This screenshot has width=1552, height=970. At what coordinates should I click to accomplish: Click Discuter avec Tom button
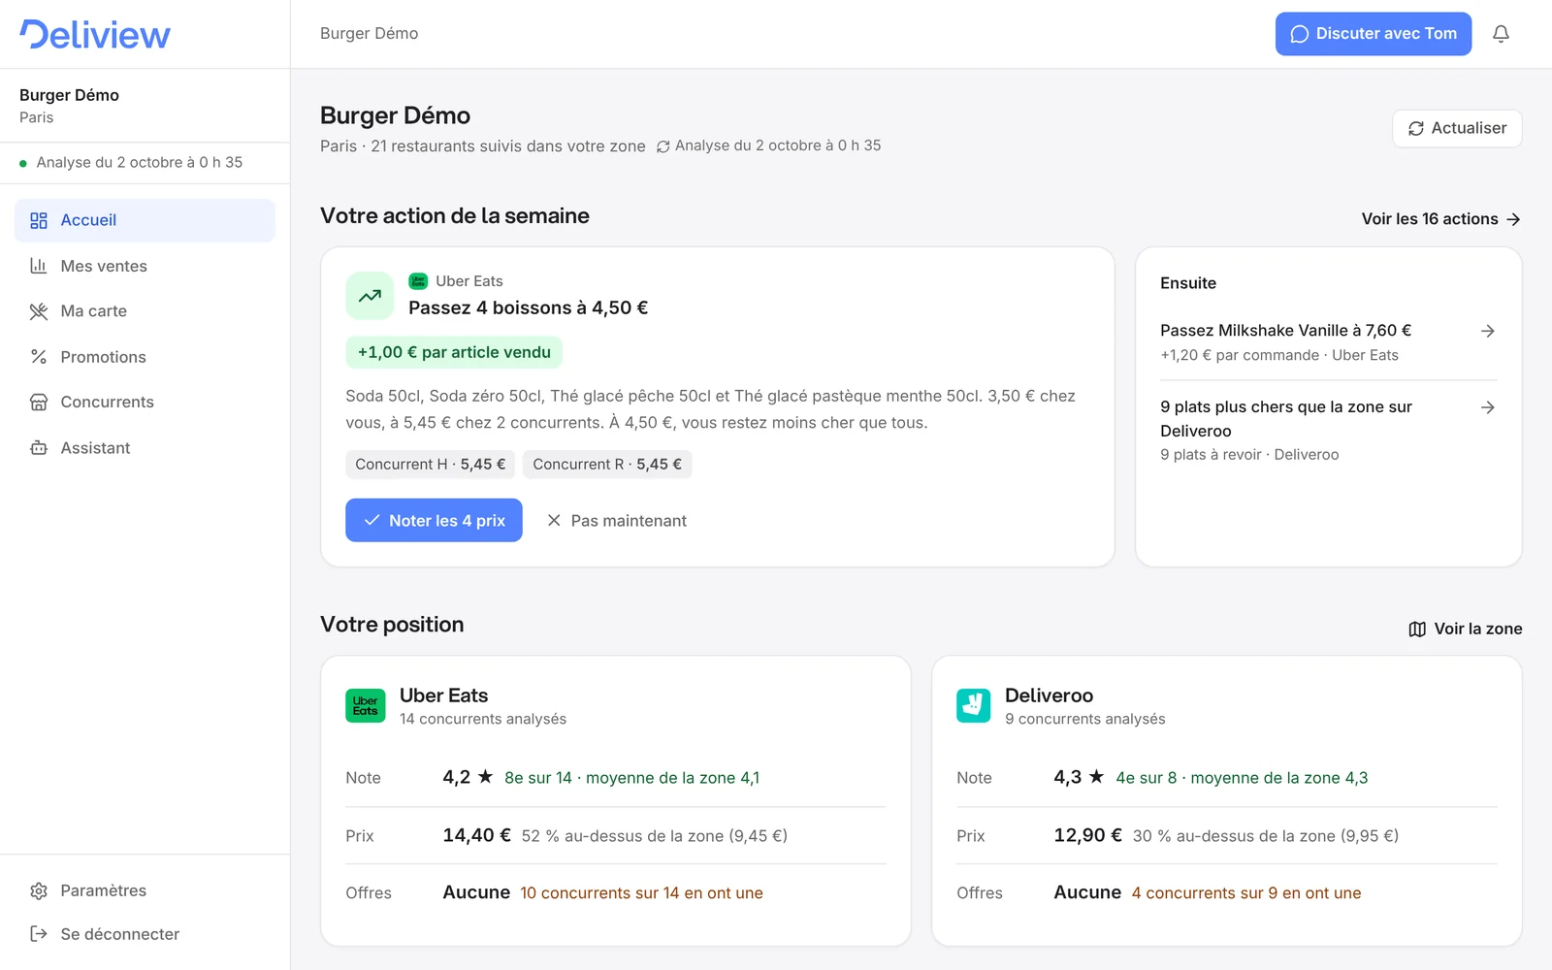point(1374,34)
